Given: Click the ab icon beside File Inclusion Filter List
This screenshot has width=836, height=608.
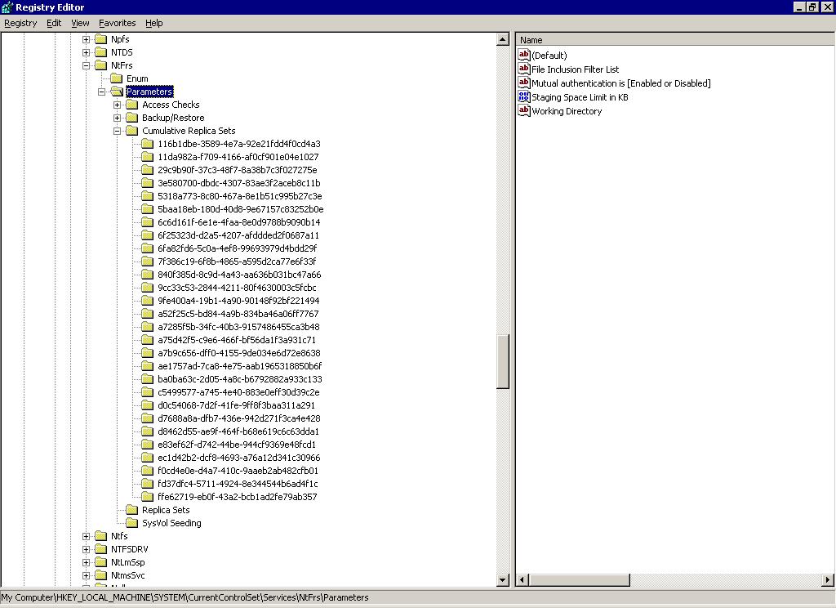Looking at the screenshot, I should click(523, 69).
